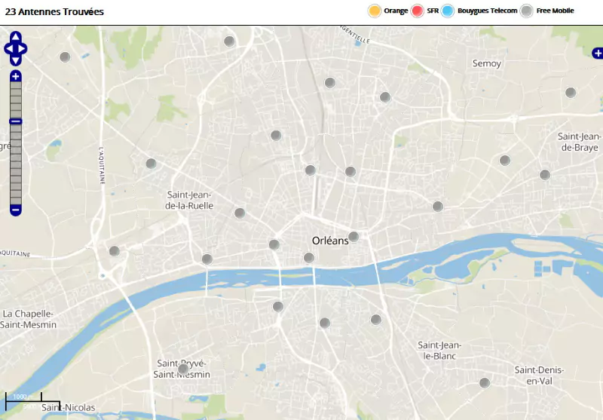Click the pan down arrow
This screenshot has width=603, height=420.
(x=16, y=60)
